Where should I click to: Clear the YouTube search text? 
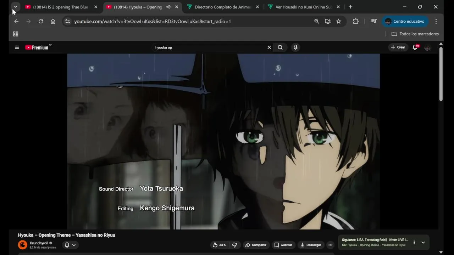click(269, 47)
